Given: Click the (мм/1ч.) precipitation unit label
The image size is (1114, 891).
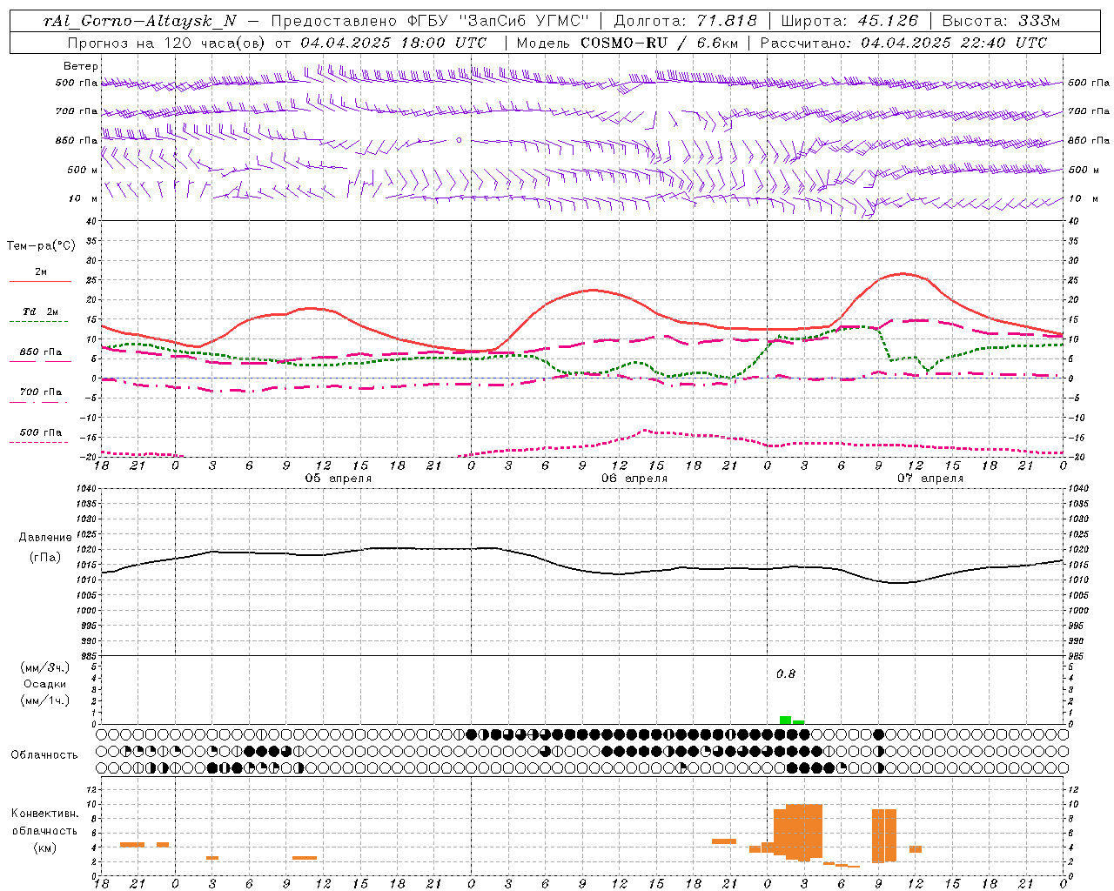Looking at the screenshot, I should (45, 700).
